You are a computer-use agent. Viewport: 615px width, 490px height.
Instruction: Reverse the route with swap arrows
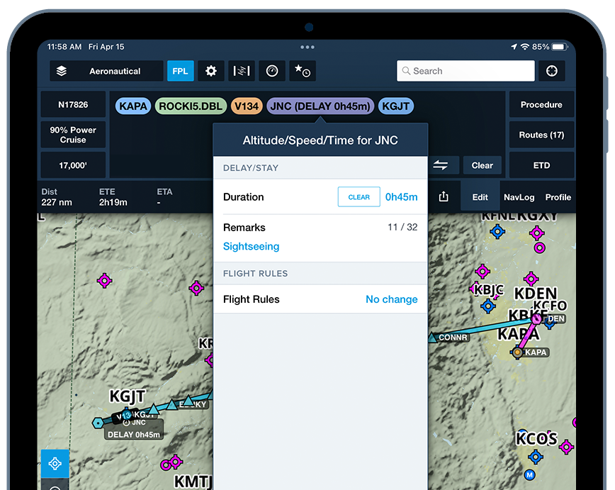(441, 165)
